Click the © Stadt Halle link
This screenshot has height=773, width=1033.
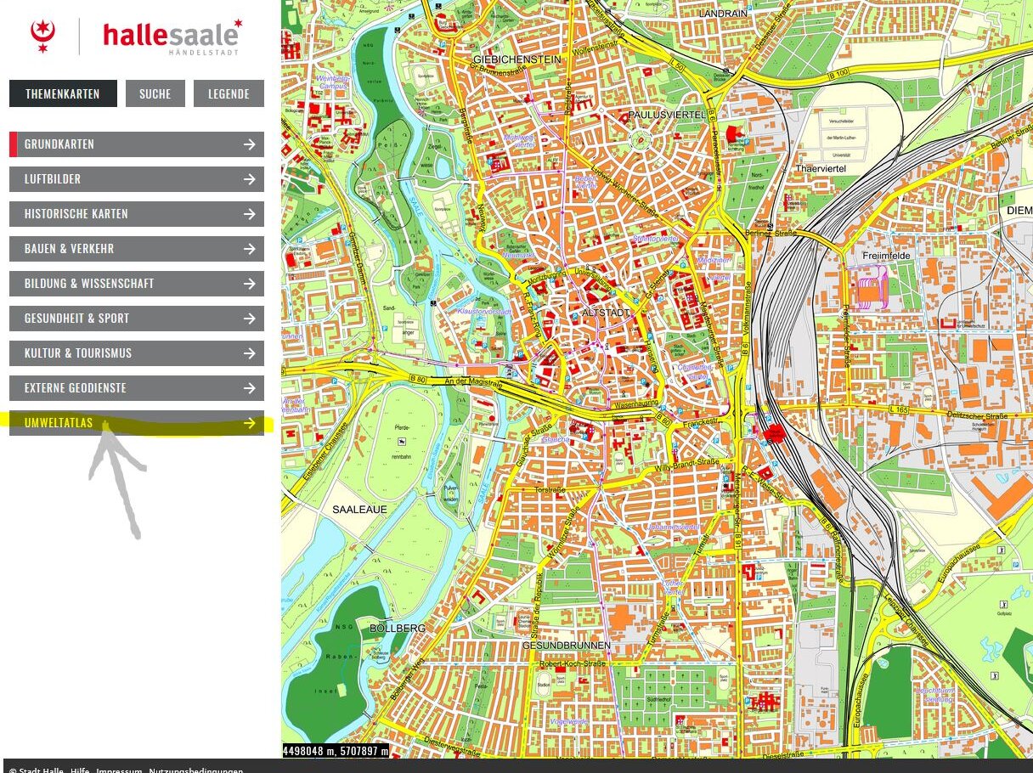pos(37,770)
